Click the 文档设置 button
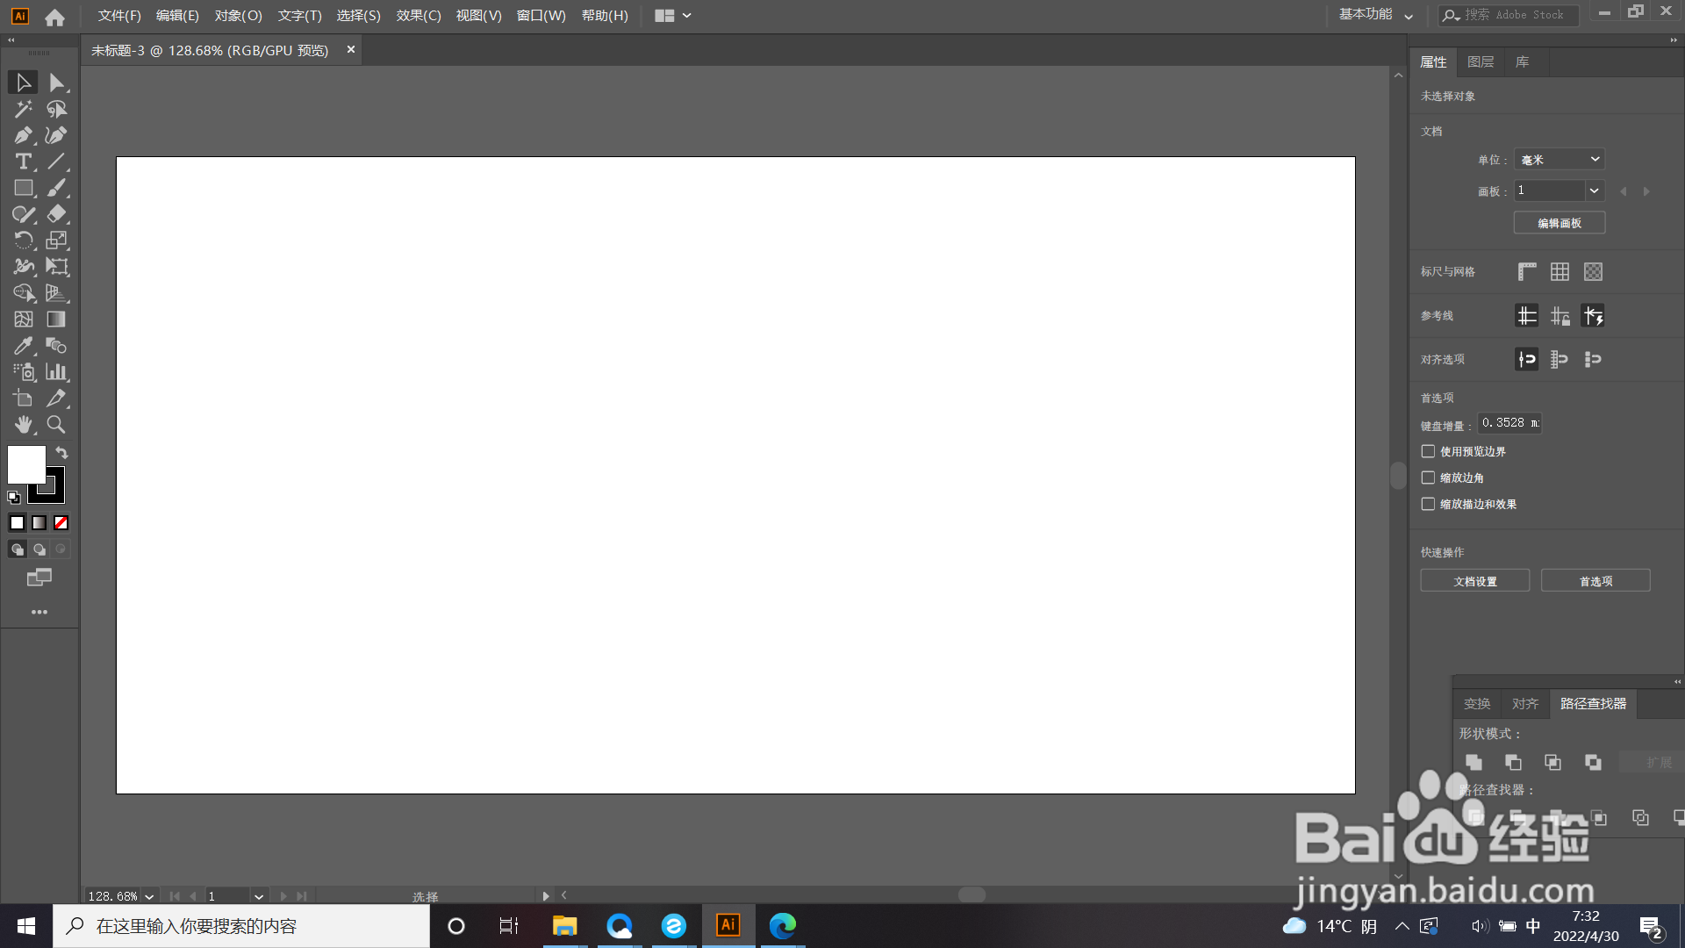This screenshot has height=948, width=1685. point(1474,581)
